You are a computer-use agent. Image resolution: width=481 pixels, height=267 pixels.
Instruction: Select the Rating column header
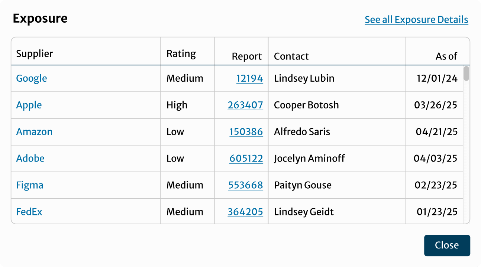(x=181, y=53)
